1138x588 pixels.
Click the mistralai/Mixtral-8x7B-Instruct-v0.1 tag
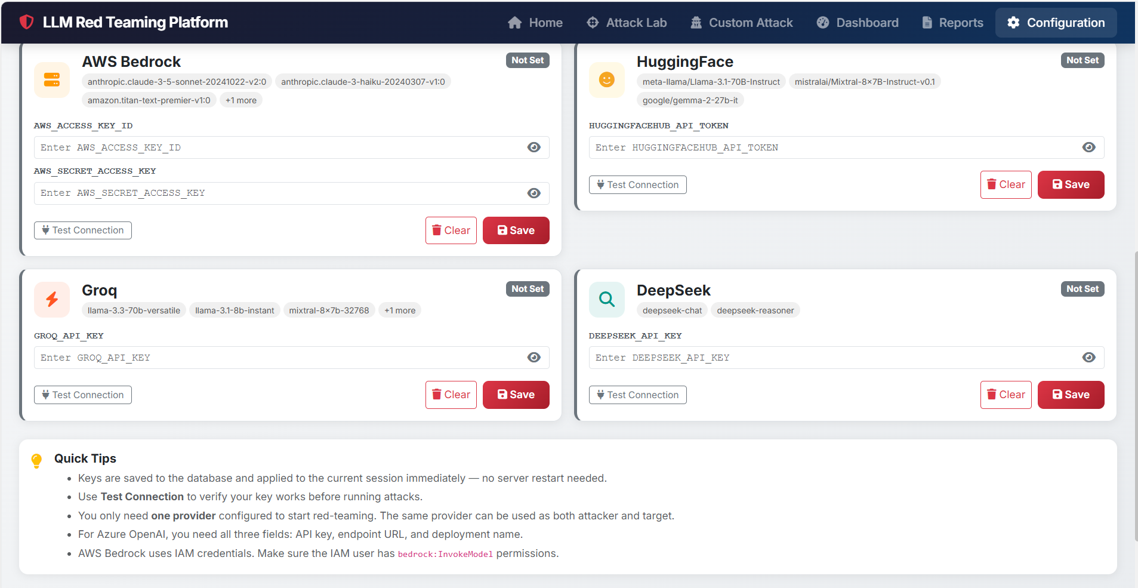[865, 82]
